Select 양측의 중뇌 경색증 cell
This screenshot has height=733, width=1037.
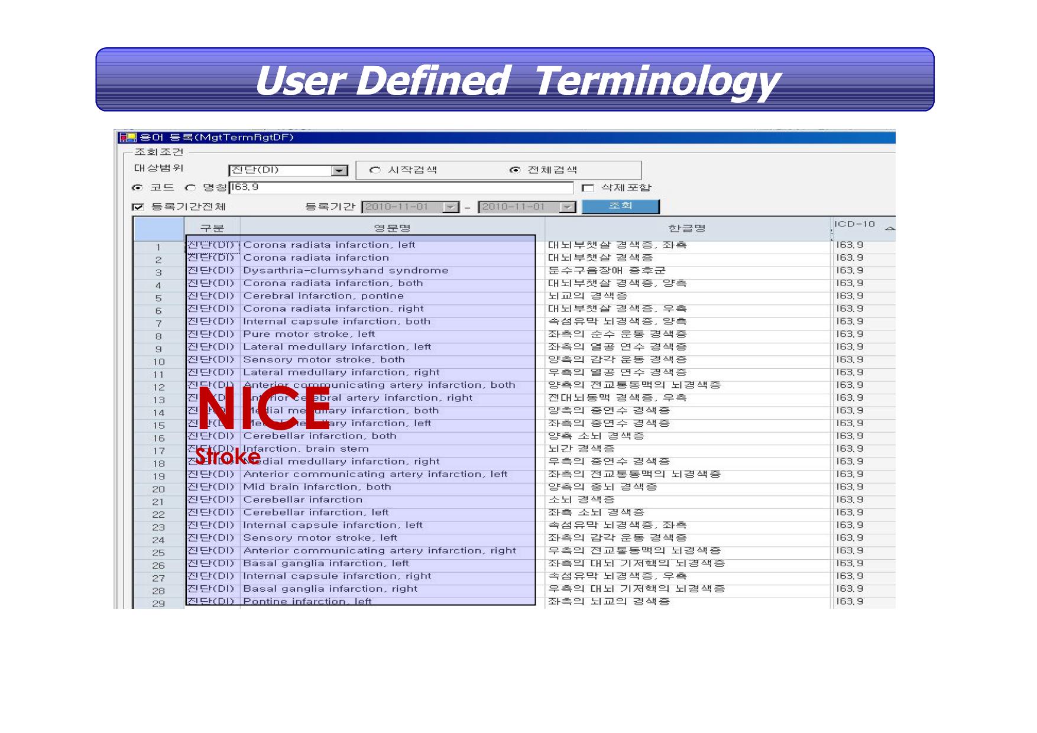coord(688,487)
